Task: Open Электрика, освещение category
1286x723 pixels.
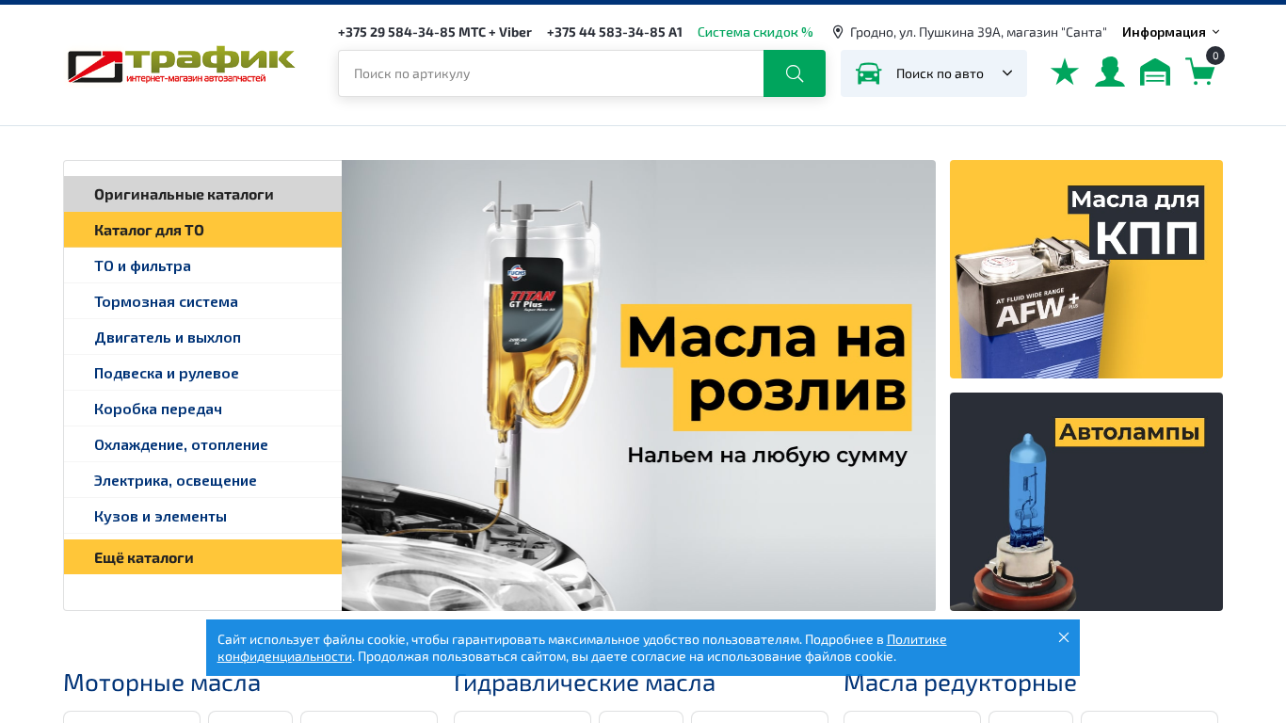Action: [202, 480]
